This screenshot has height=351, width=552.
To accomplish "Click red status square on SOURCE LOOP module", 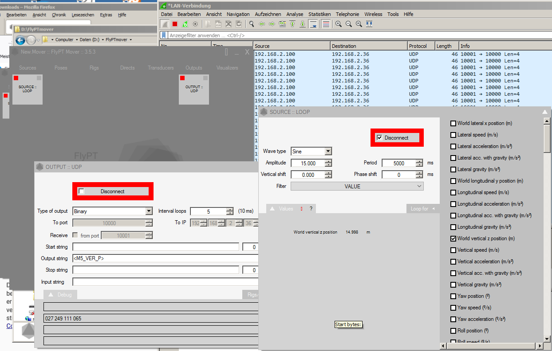I will [16, 78].
